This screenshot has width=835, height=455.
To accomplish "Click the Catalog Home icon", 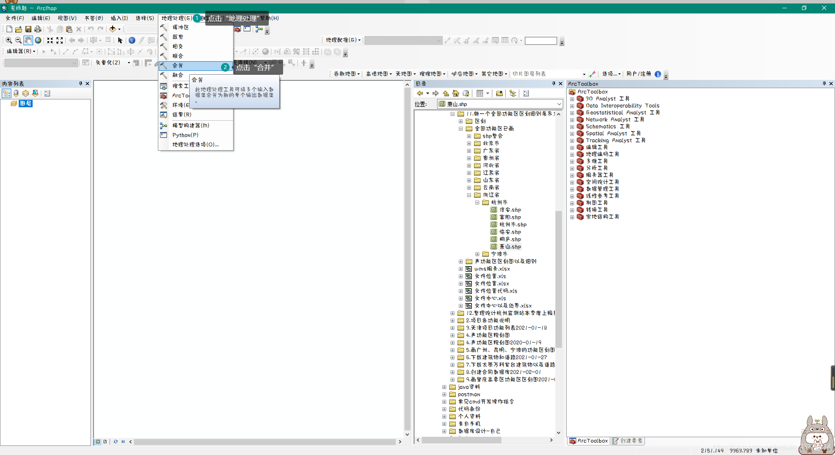I will [x=456, y=93].
